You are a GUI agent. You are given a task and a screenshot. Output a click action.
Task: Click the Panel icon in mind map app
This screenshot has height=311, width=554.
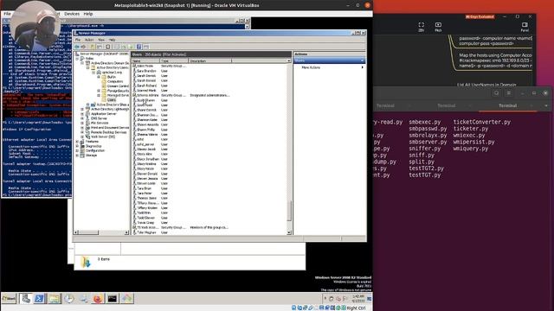click(525, 27)
